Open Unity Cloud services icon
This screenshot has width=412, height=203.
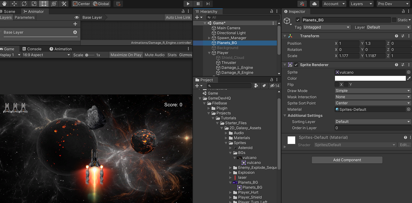(315, 4)
